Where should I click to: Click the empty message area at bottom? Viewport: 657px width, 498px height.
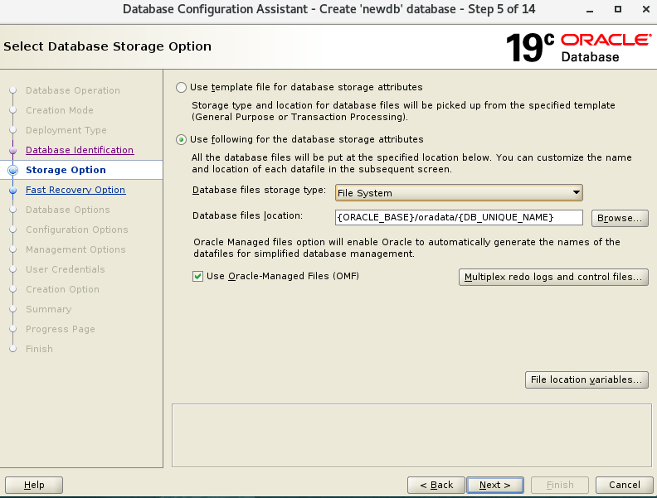[x=412, y=435]
